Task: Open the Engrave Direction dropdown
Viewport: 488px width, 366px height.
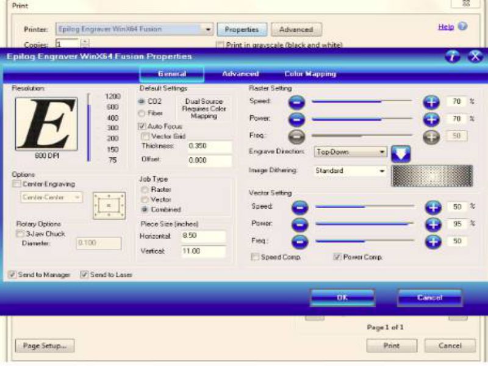Action: pyautogui.click(x=350, y=152)
